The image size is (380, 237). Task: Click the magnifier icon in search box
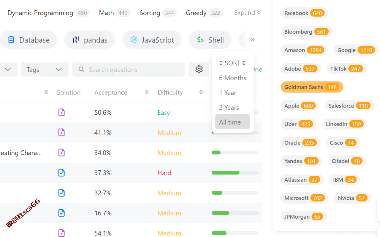(81, 69)
